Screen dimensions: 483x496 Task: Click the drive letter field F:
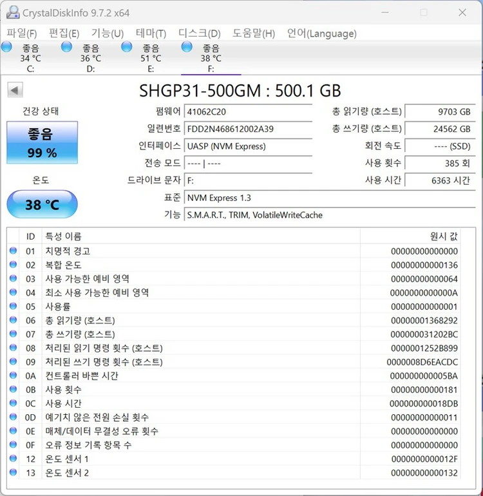coord(248,180)
